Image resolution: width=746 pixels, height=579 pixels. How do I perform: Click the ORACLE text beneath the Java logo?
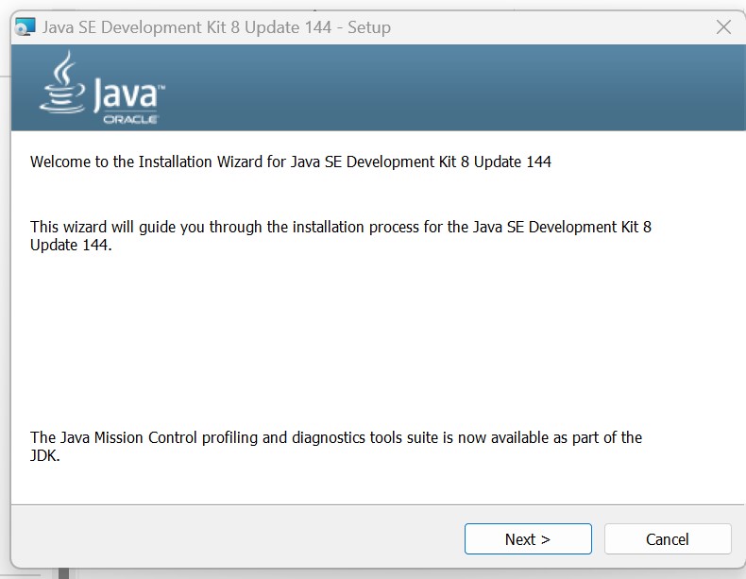tap(130, 120)
